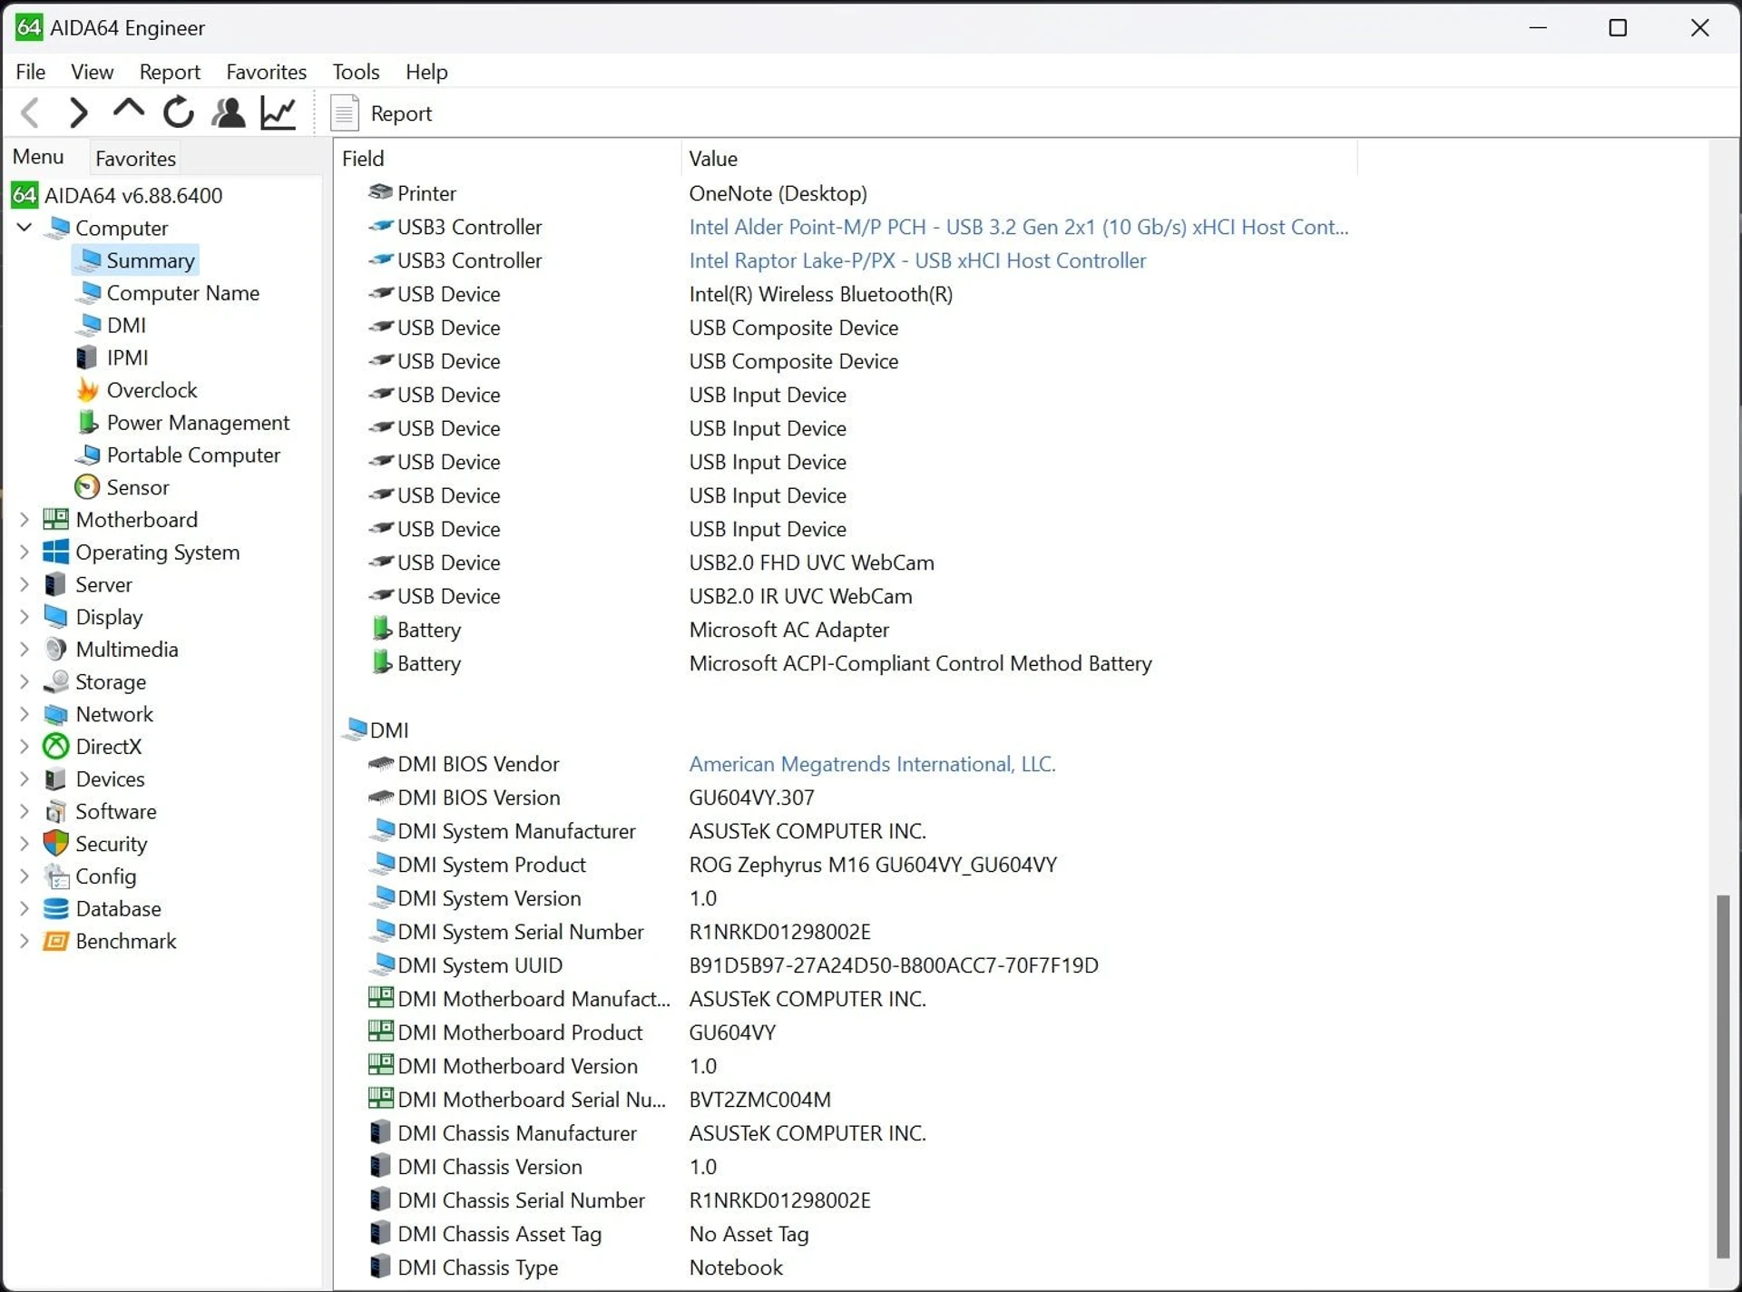1742x1292 pixels.
Task: Go forward with the right arrow toolbar icon
Action: (79, 113)
